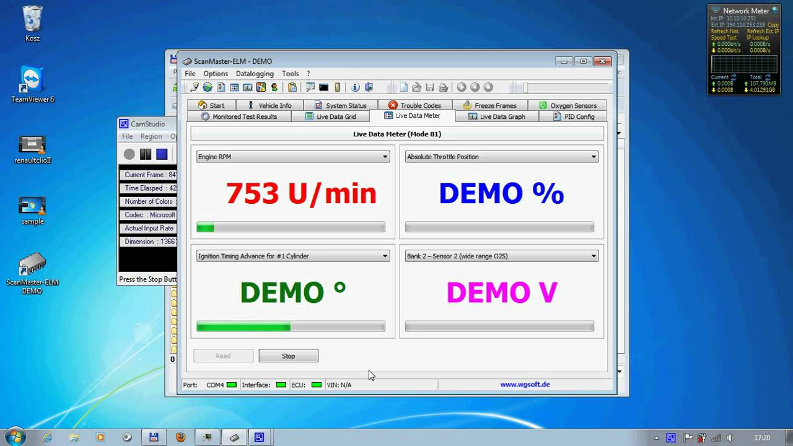Open CamStudio File menu
793x446 pixels.
(127, 136)
